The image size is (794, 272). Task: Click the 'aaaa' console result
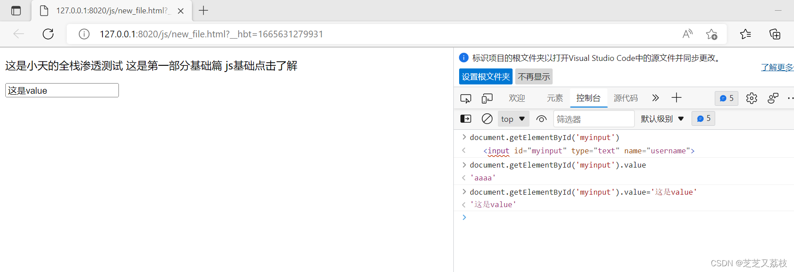483,178
